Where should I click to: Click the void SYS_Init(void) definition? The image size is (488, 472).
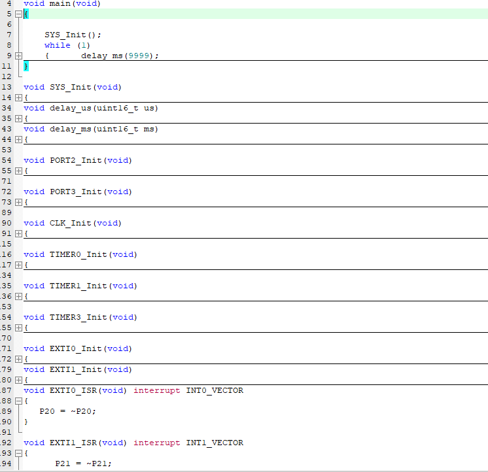[x=73, y=87]
